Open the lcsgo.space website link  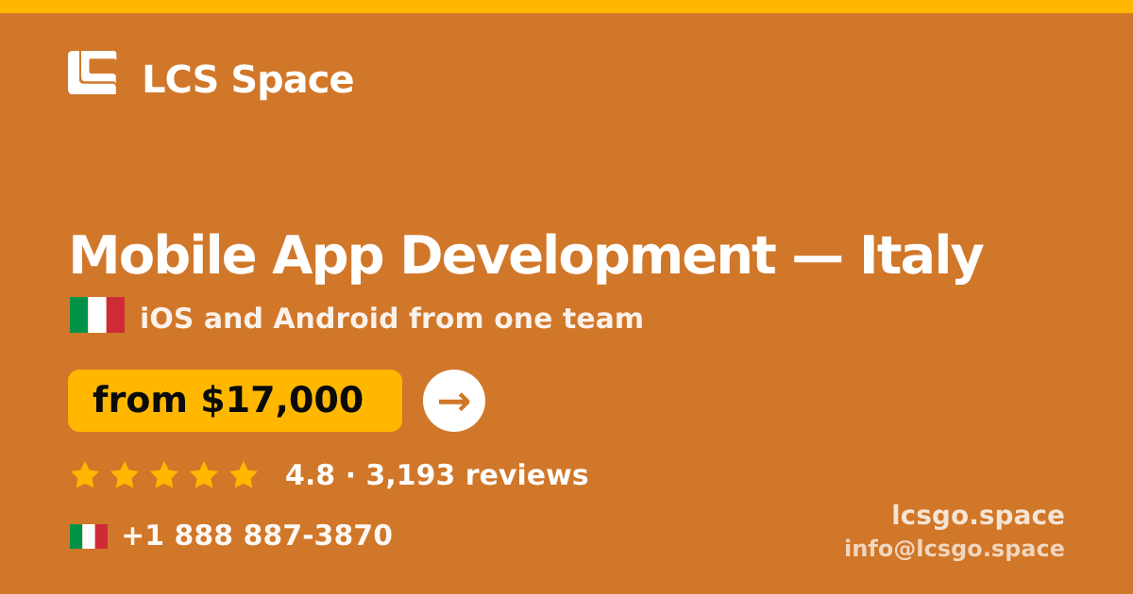(x=978, y=516)
